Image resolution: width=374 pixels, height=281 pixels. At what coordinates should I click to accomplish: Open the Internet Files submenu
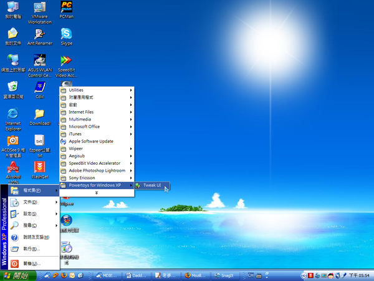coord(97,112)
